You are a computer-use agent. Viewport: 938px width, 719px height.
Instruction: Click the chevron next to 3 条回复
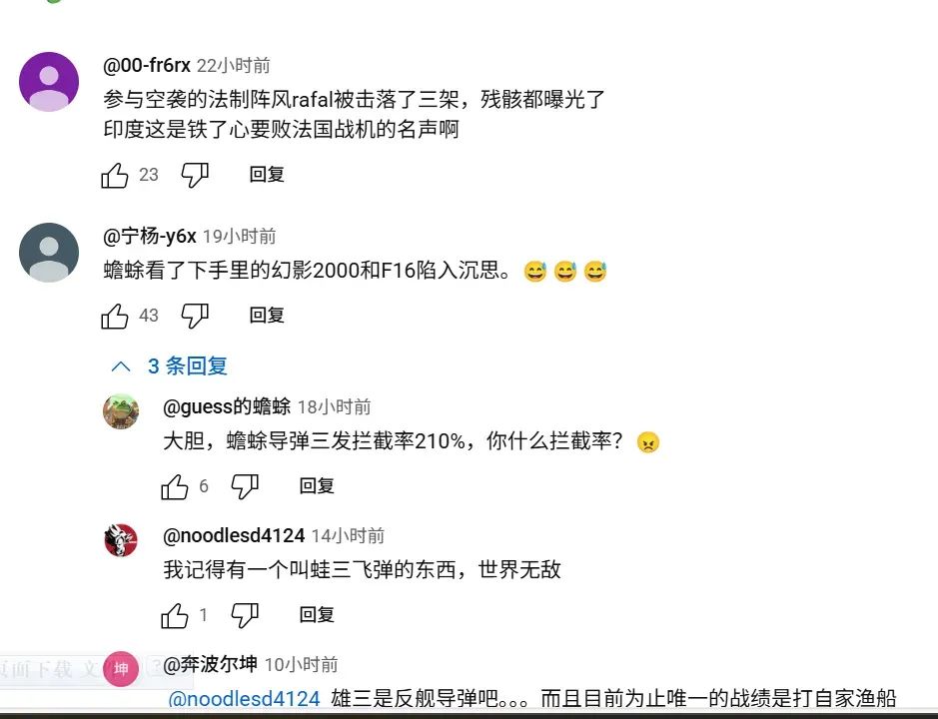[121, 366]
